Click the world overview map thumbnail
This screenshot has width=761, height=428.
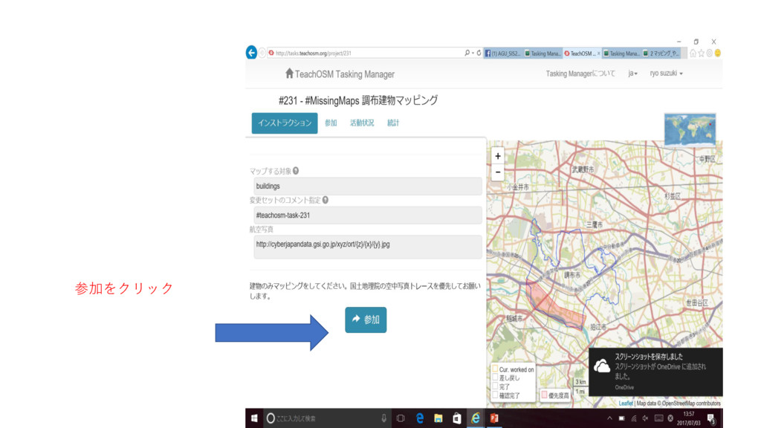690,129
